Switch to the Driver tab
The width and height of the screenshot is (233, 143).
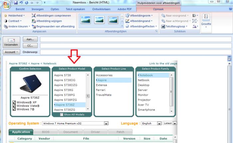coord(96,132)
